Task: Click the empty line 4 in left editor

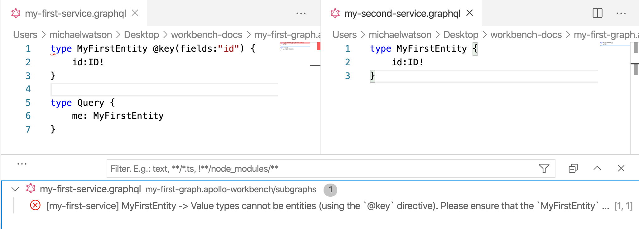Action: (164, 90)
